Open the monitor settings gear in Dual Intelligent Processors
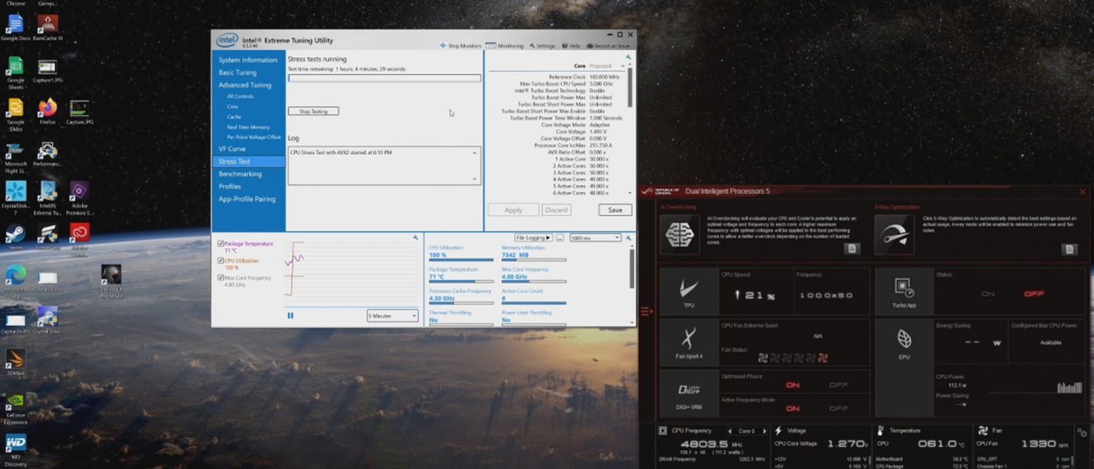 click(1081, 432)
